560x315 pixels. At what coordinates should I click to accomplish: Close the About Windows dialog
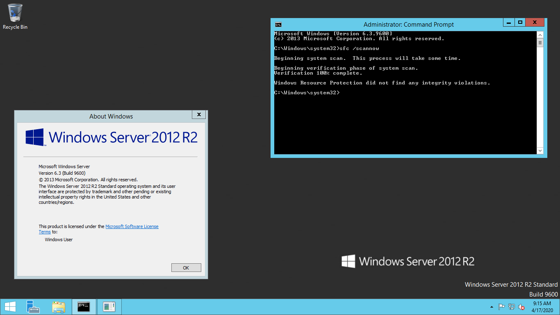pyautogui.click(x=199, y=115)
